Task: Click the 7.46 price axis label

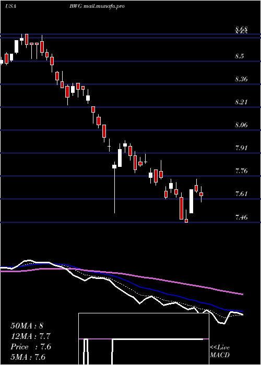Action: coord(241,217)
